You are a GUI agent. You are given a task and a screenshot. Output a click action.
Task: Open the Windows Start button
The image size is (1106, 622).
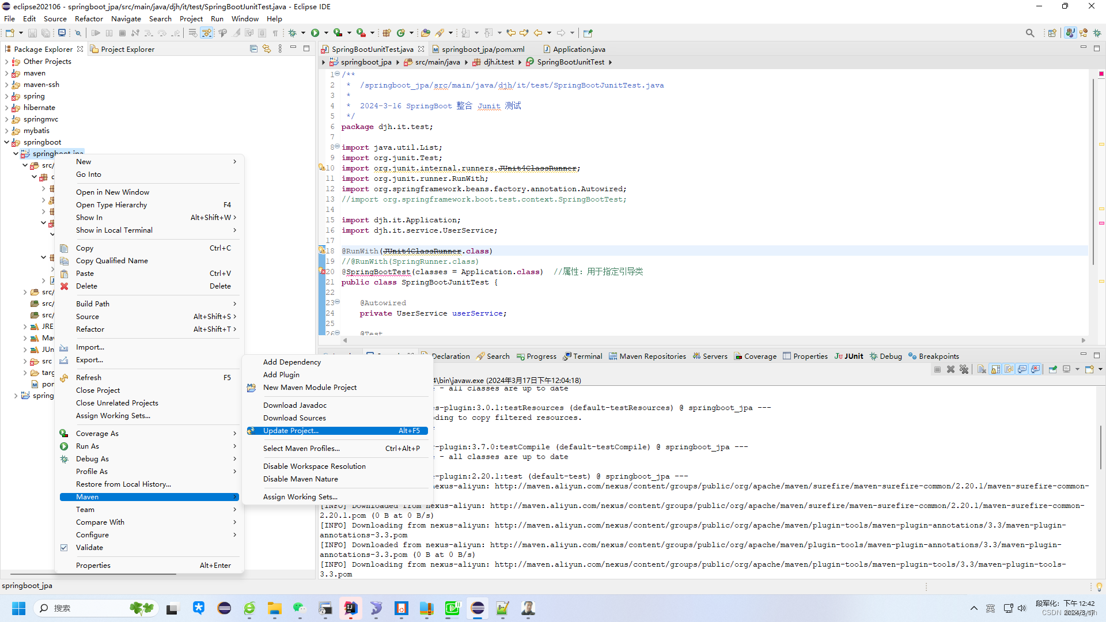click(18, 608)
